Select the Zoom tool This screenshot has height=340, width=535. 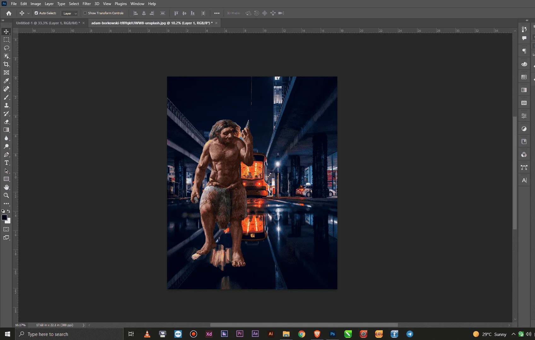pos(6,195)
